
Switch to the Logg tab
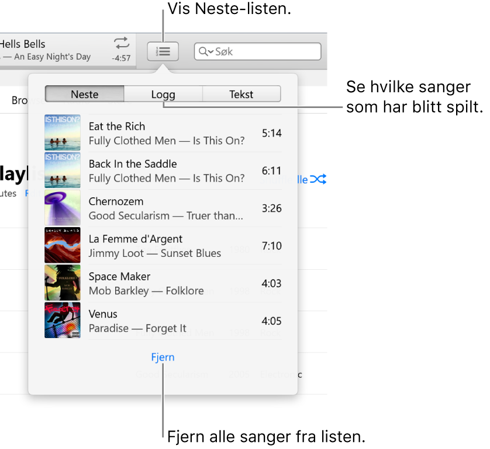click(x=163, y=94)
